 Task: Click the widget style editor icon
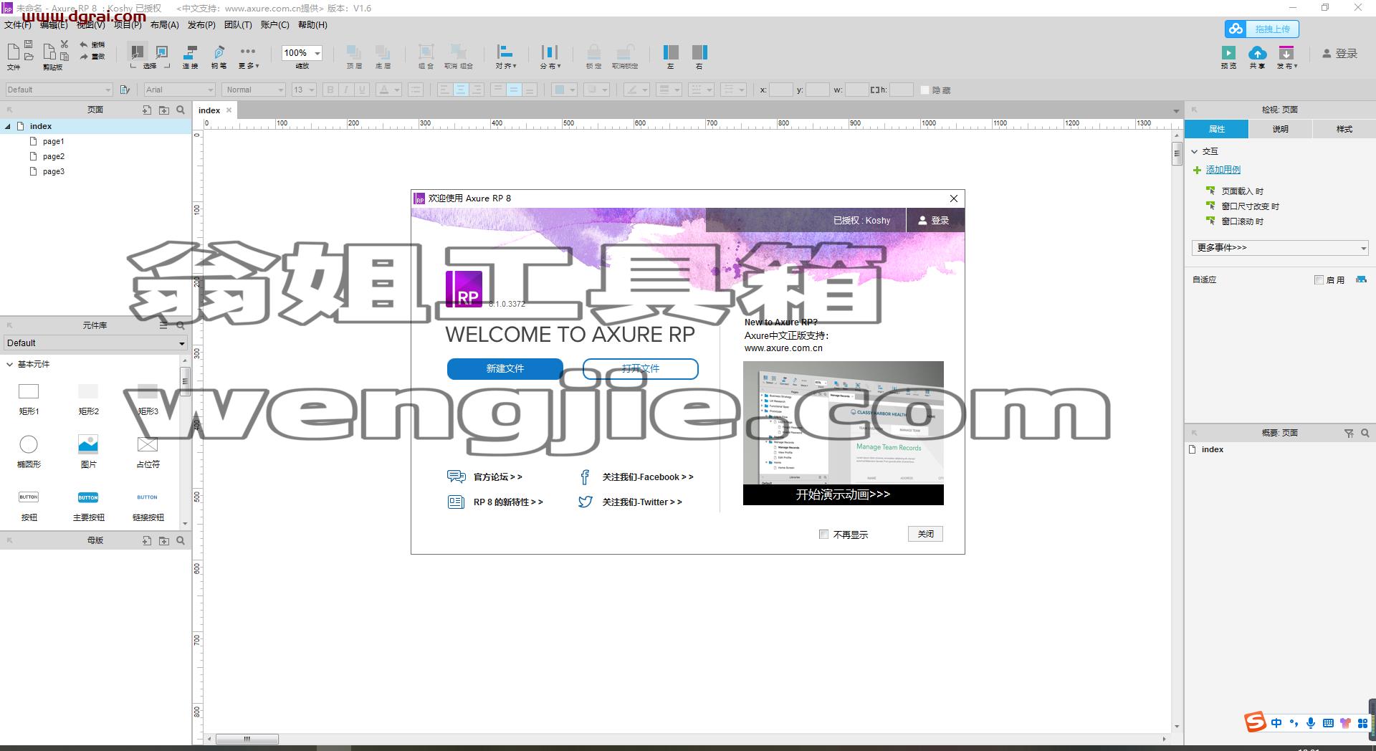tap(125, 90)
